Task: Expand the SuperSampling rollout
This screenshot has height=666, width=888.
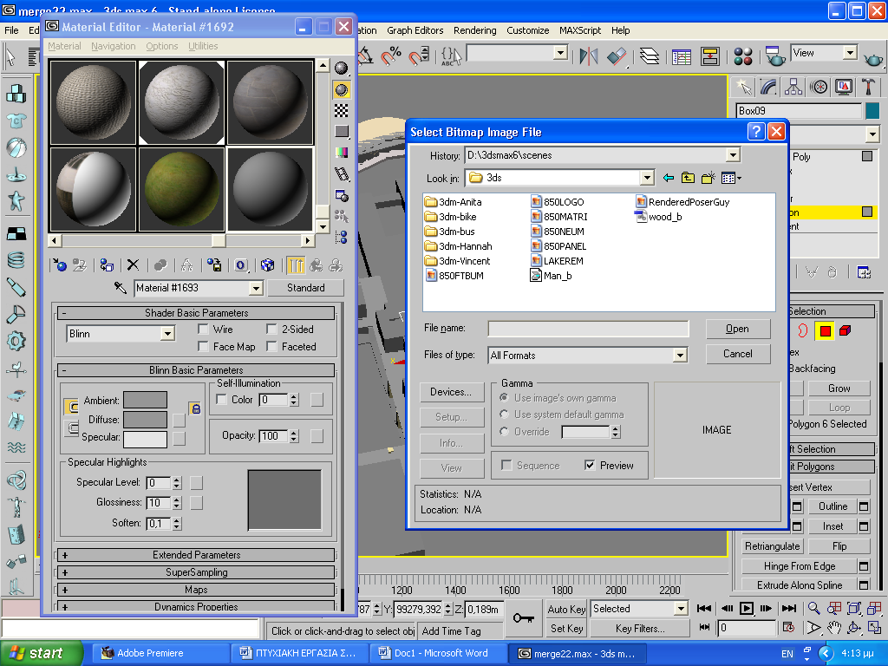Action: (197, 572)
